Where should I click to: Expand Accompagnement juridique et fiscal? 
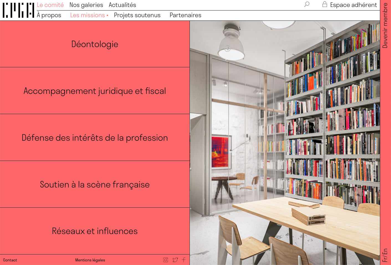(x=95, y=91)
